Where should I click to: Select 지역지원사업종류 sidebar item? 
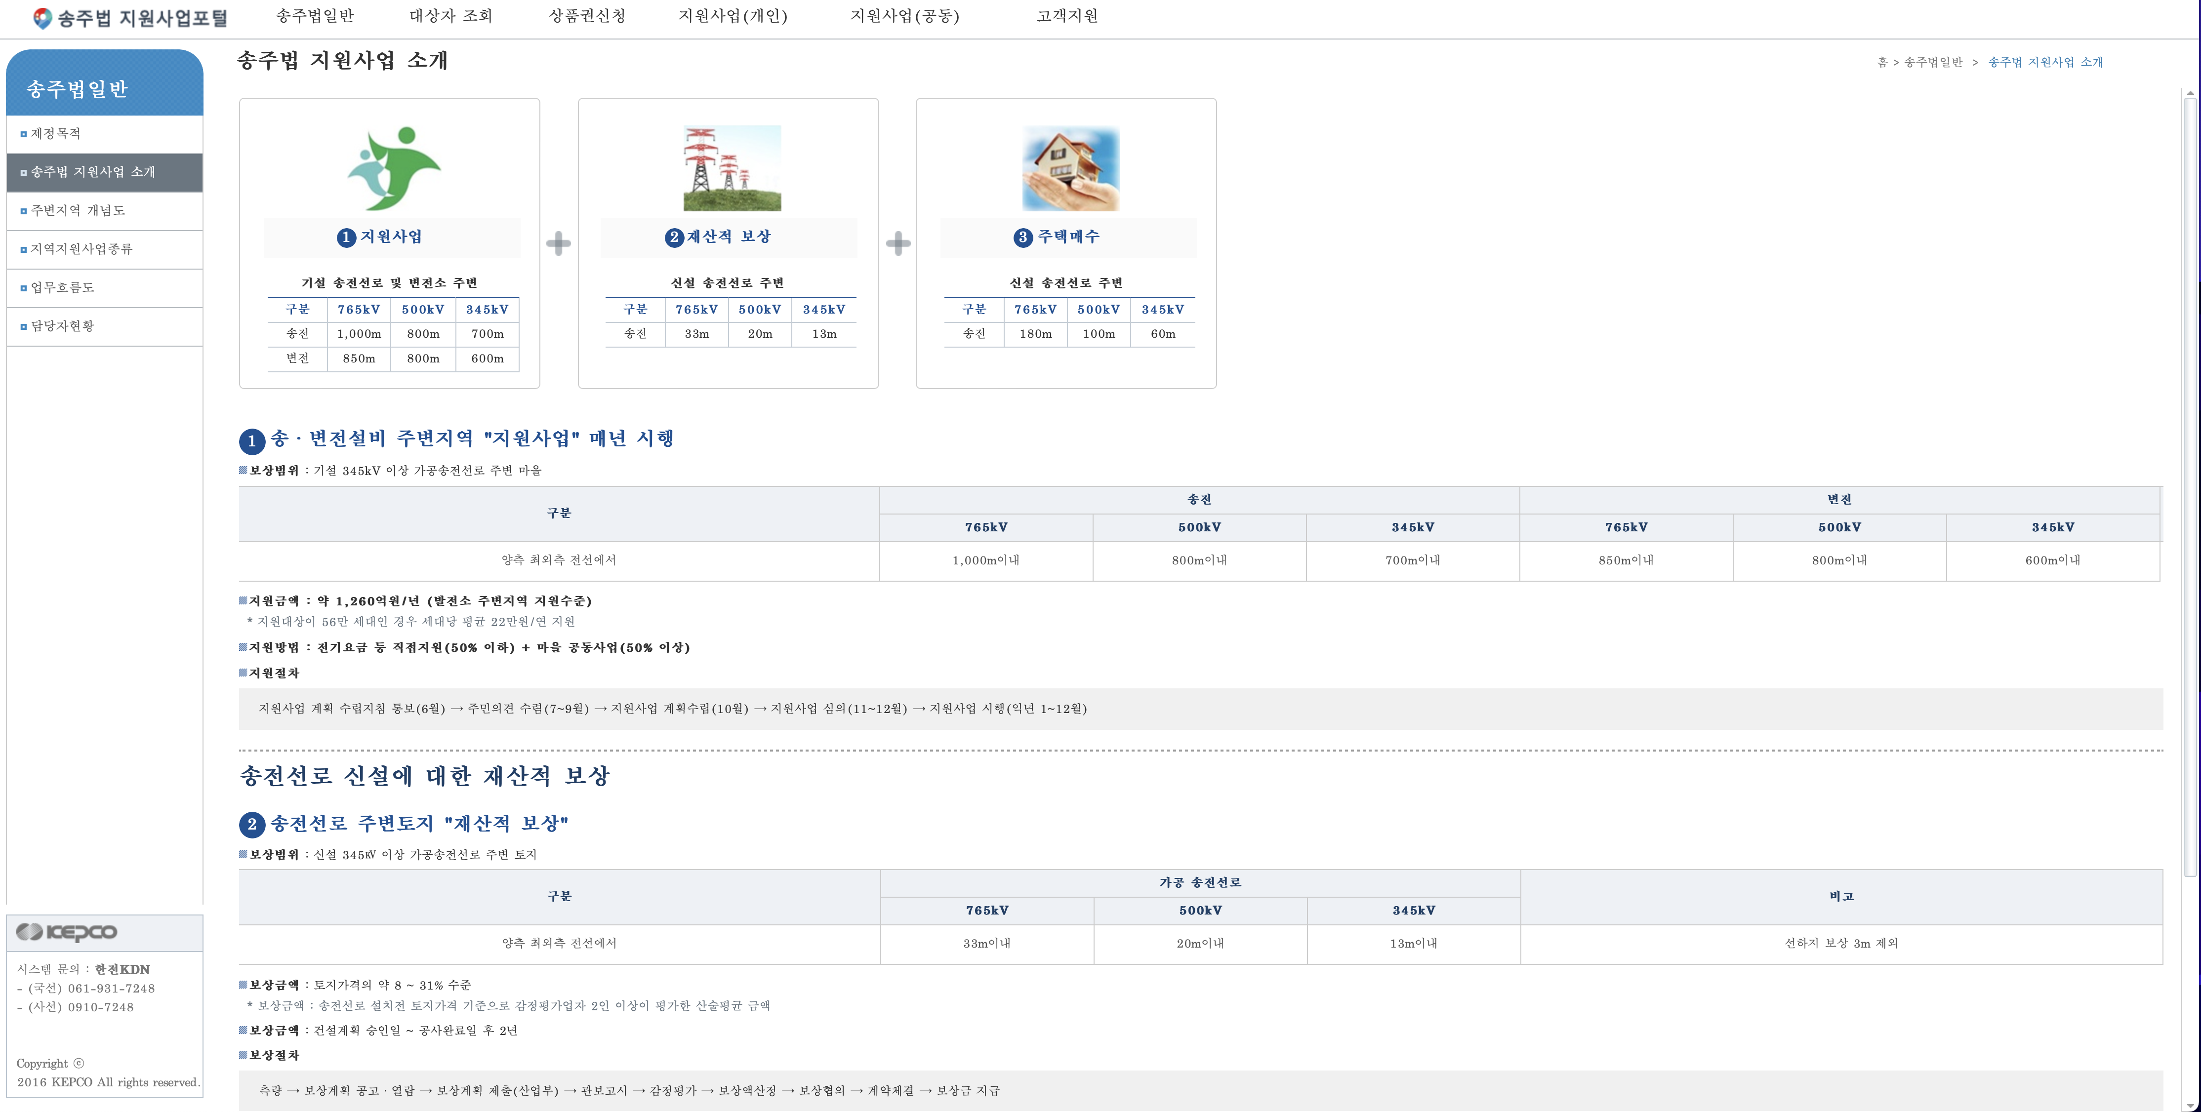(x=81, y=249)
